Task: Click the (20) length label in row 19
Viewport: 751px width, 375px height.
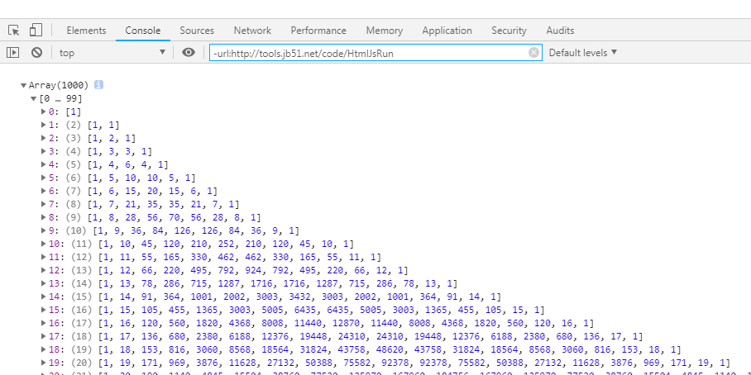Action: point(79,363)
